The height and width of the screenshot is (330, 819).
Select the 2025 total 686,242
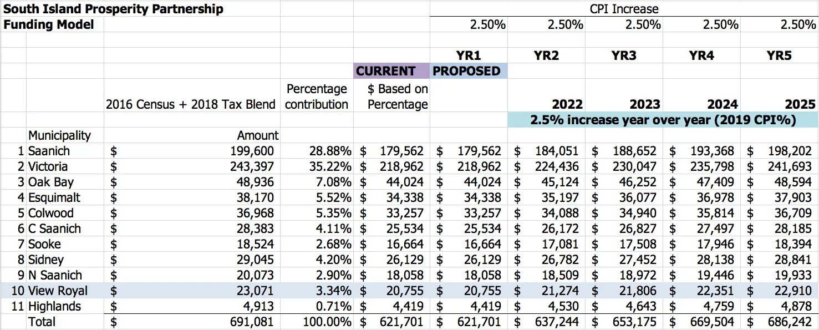pos(790,322)
